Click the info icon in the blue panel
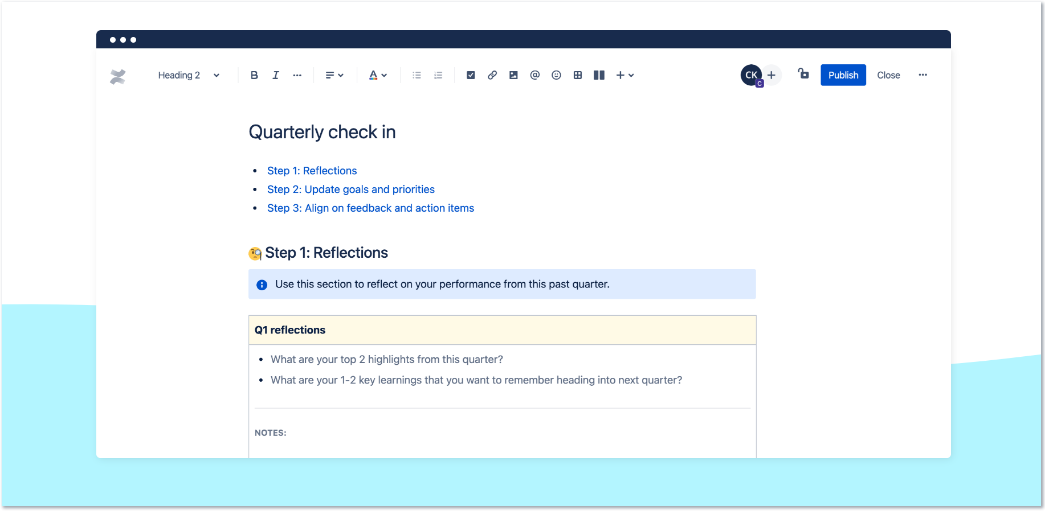The image size is (1045, 511). (x=262, y=285)
